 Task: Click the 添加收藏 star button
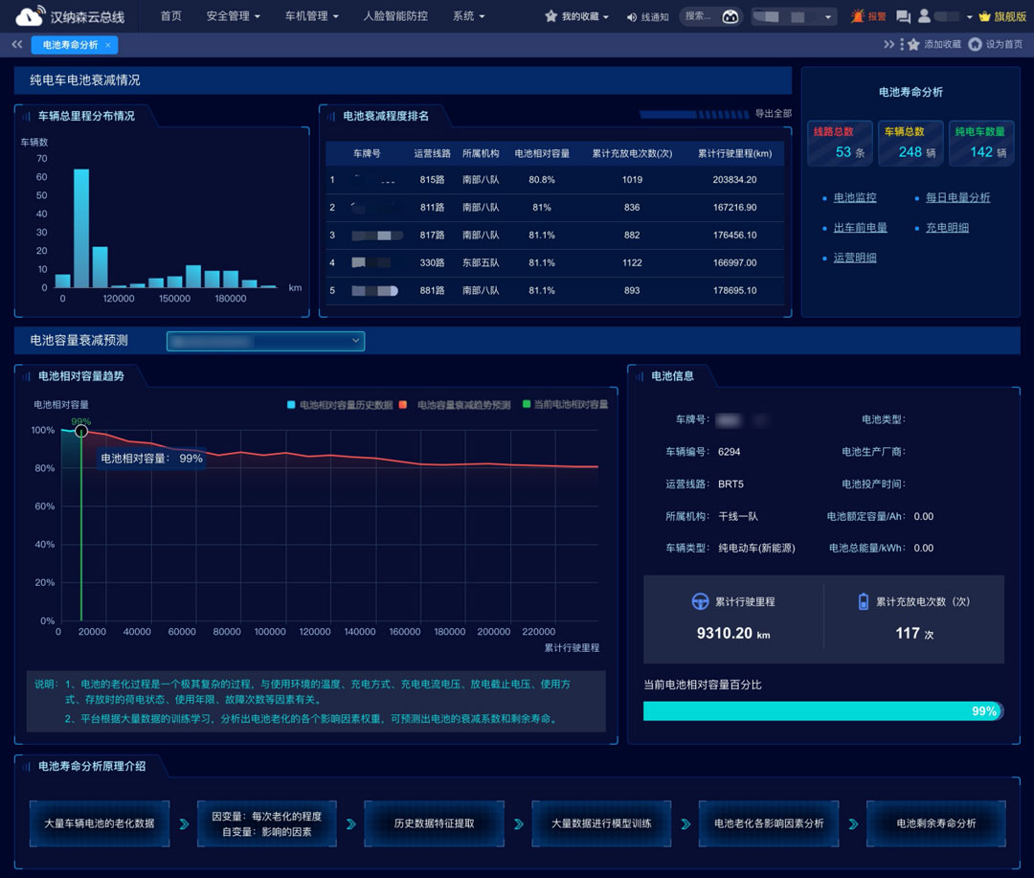pos(935,44)
